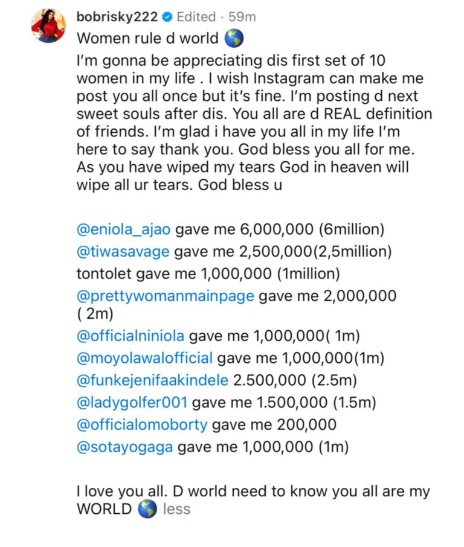The height and width of the screenshot is (547, 464).
Task: Click the 59m timestamp
Action: [242, 16]
